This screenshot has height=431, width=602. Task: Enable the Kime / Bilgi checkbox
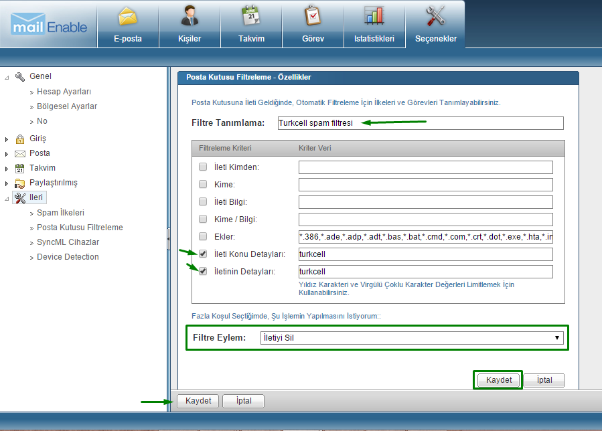[203, 219]
